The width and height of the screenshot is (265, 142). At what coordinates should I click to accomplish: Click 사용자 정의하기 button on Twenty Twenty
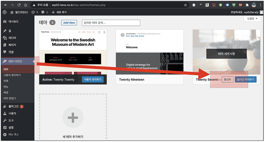click(93, 79)
